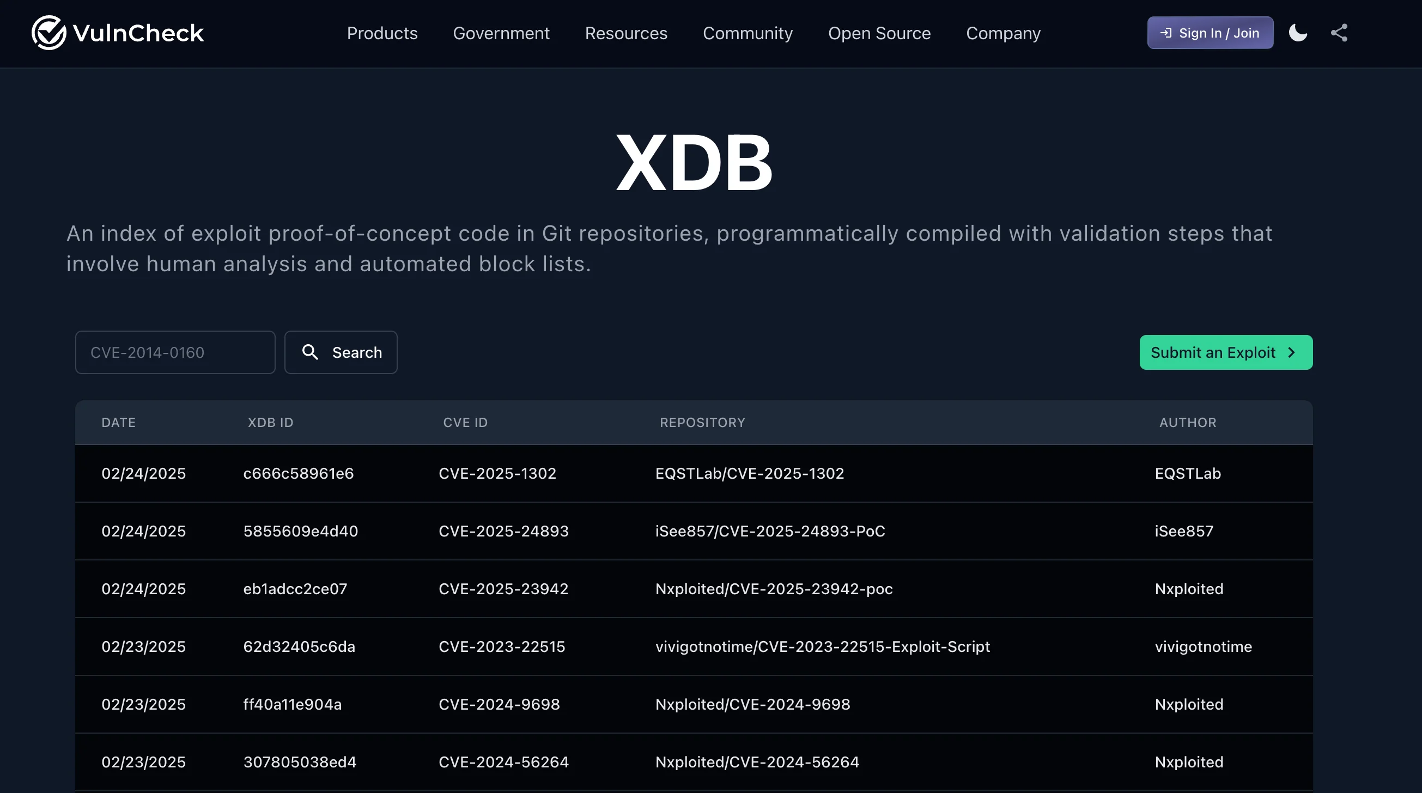Open CVE-2024-56264 entry
Image resolution: width=1422 pixels, height=793 pixels.
pyautogui.click(x=503, y=761)
